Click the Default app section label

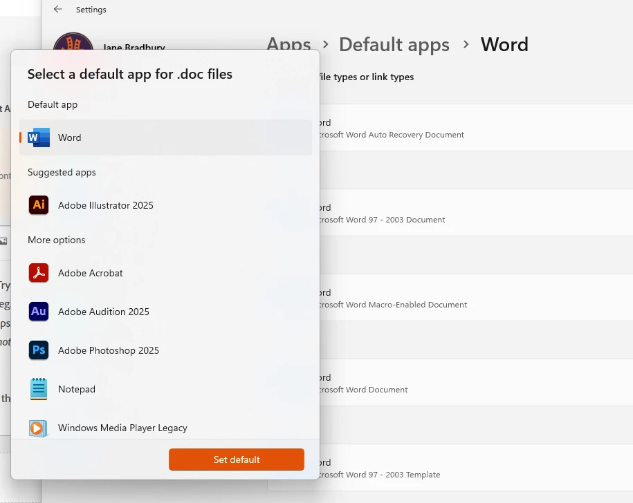53,105
